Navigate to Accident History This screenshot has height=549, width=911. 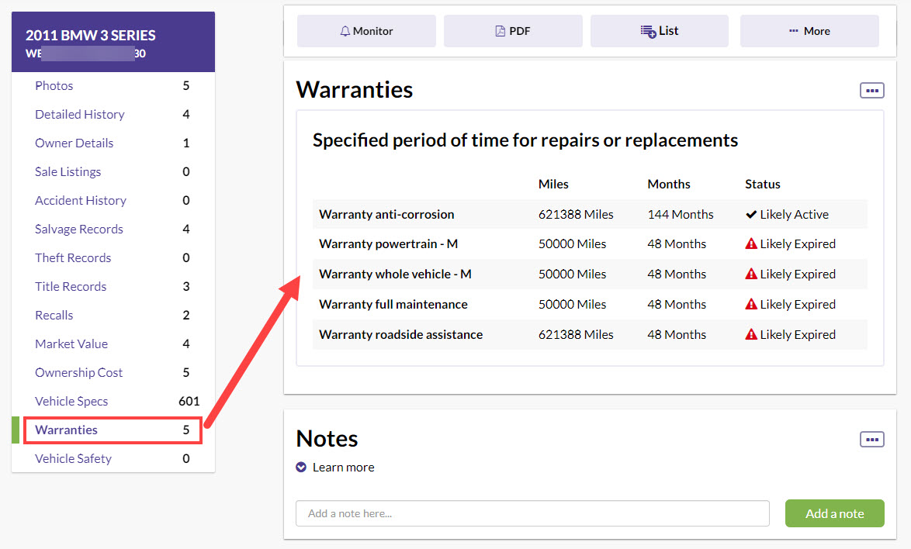(81, 201)
